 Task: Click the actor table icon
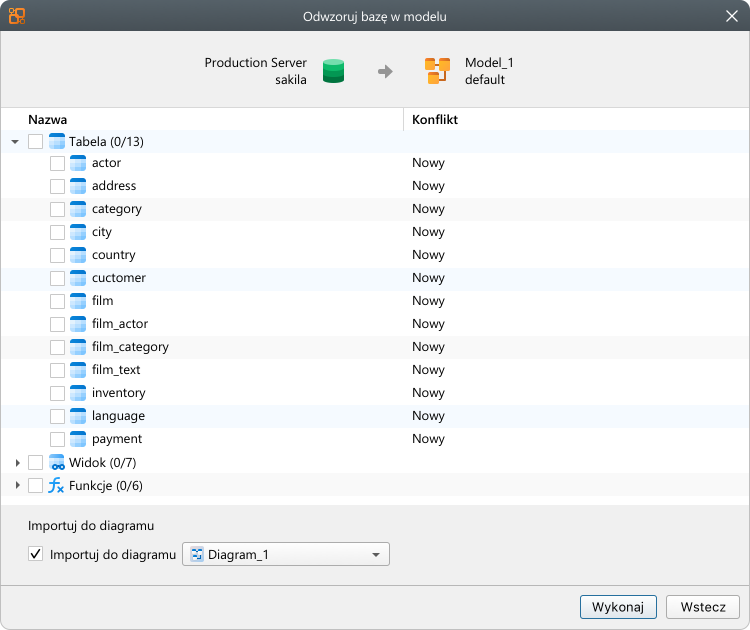pyautogui.click(x=78, y=163)
